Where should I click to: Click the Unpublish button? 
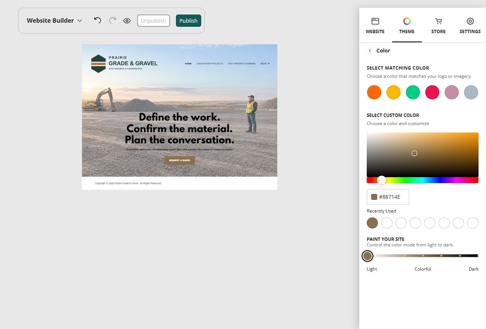(154, 21)
